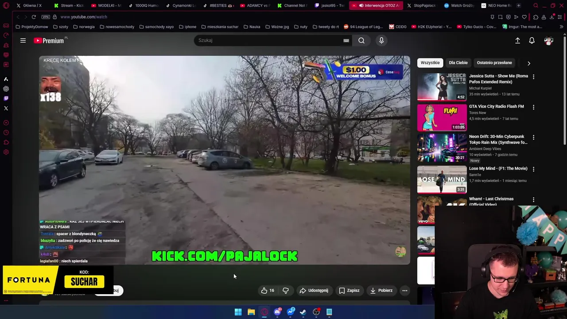Open X (Twitter) in the Opera sidebar
Image resolution: width=567 pixels, height=319 pixels.
6,108
